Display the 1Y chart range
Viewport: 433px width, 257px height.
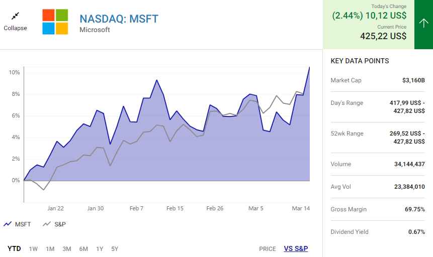[x=100, y=248]
